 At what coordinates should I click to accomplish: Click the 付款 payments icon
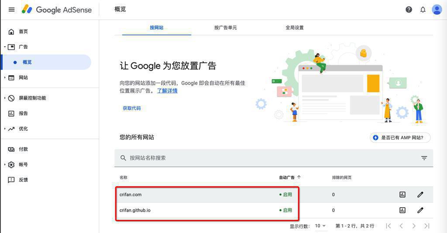pyautogui.click(x=11, y=150)
